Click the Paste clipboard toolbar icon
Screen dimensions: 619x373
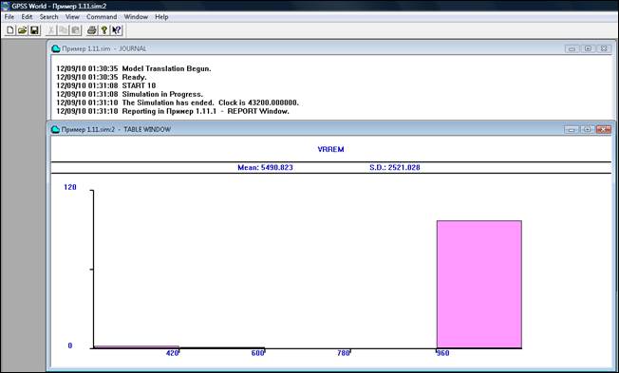point(75,30)
